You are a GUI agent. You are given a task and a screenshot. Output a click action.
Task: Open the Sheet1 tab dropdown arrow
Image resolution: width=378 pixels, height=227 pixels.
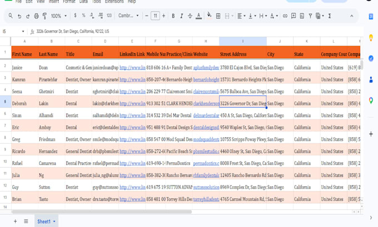point(54,221)
